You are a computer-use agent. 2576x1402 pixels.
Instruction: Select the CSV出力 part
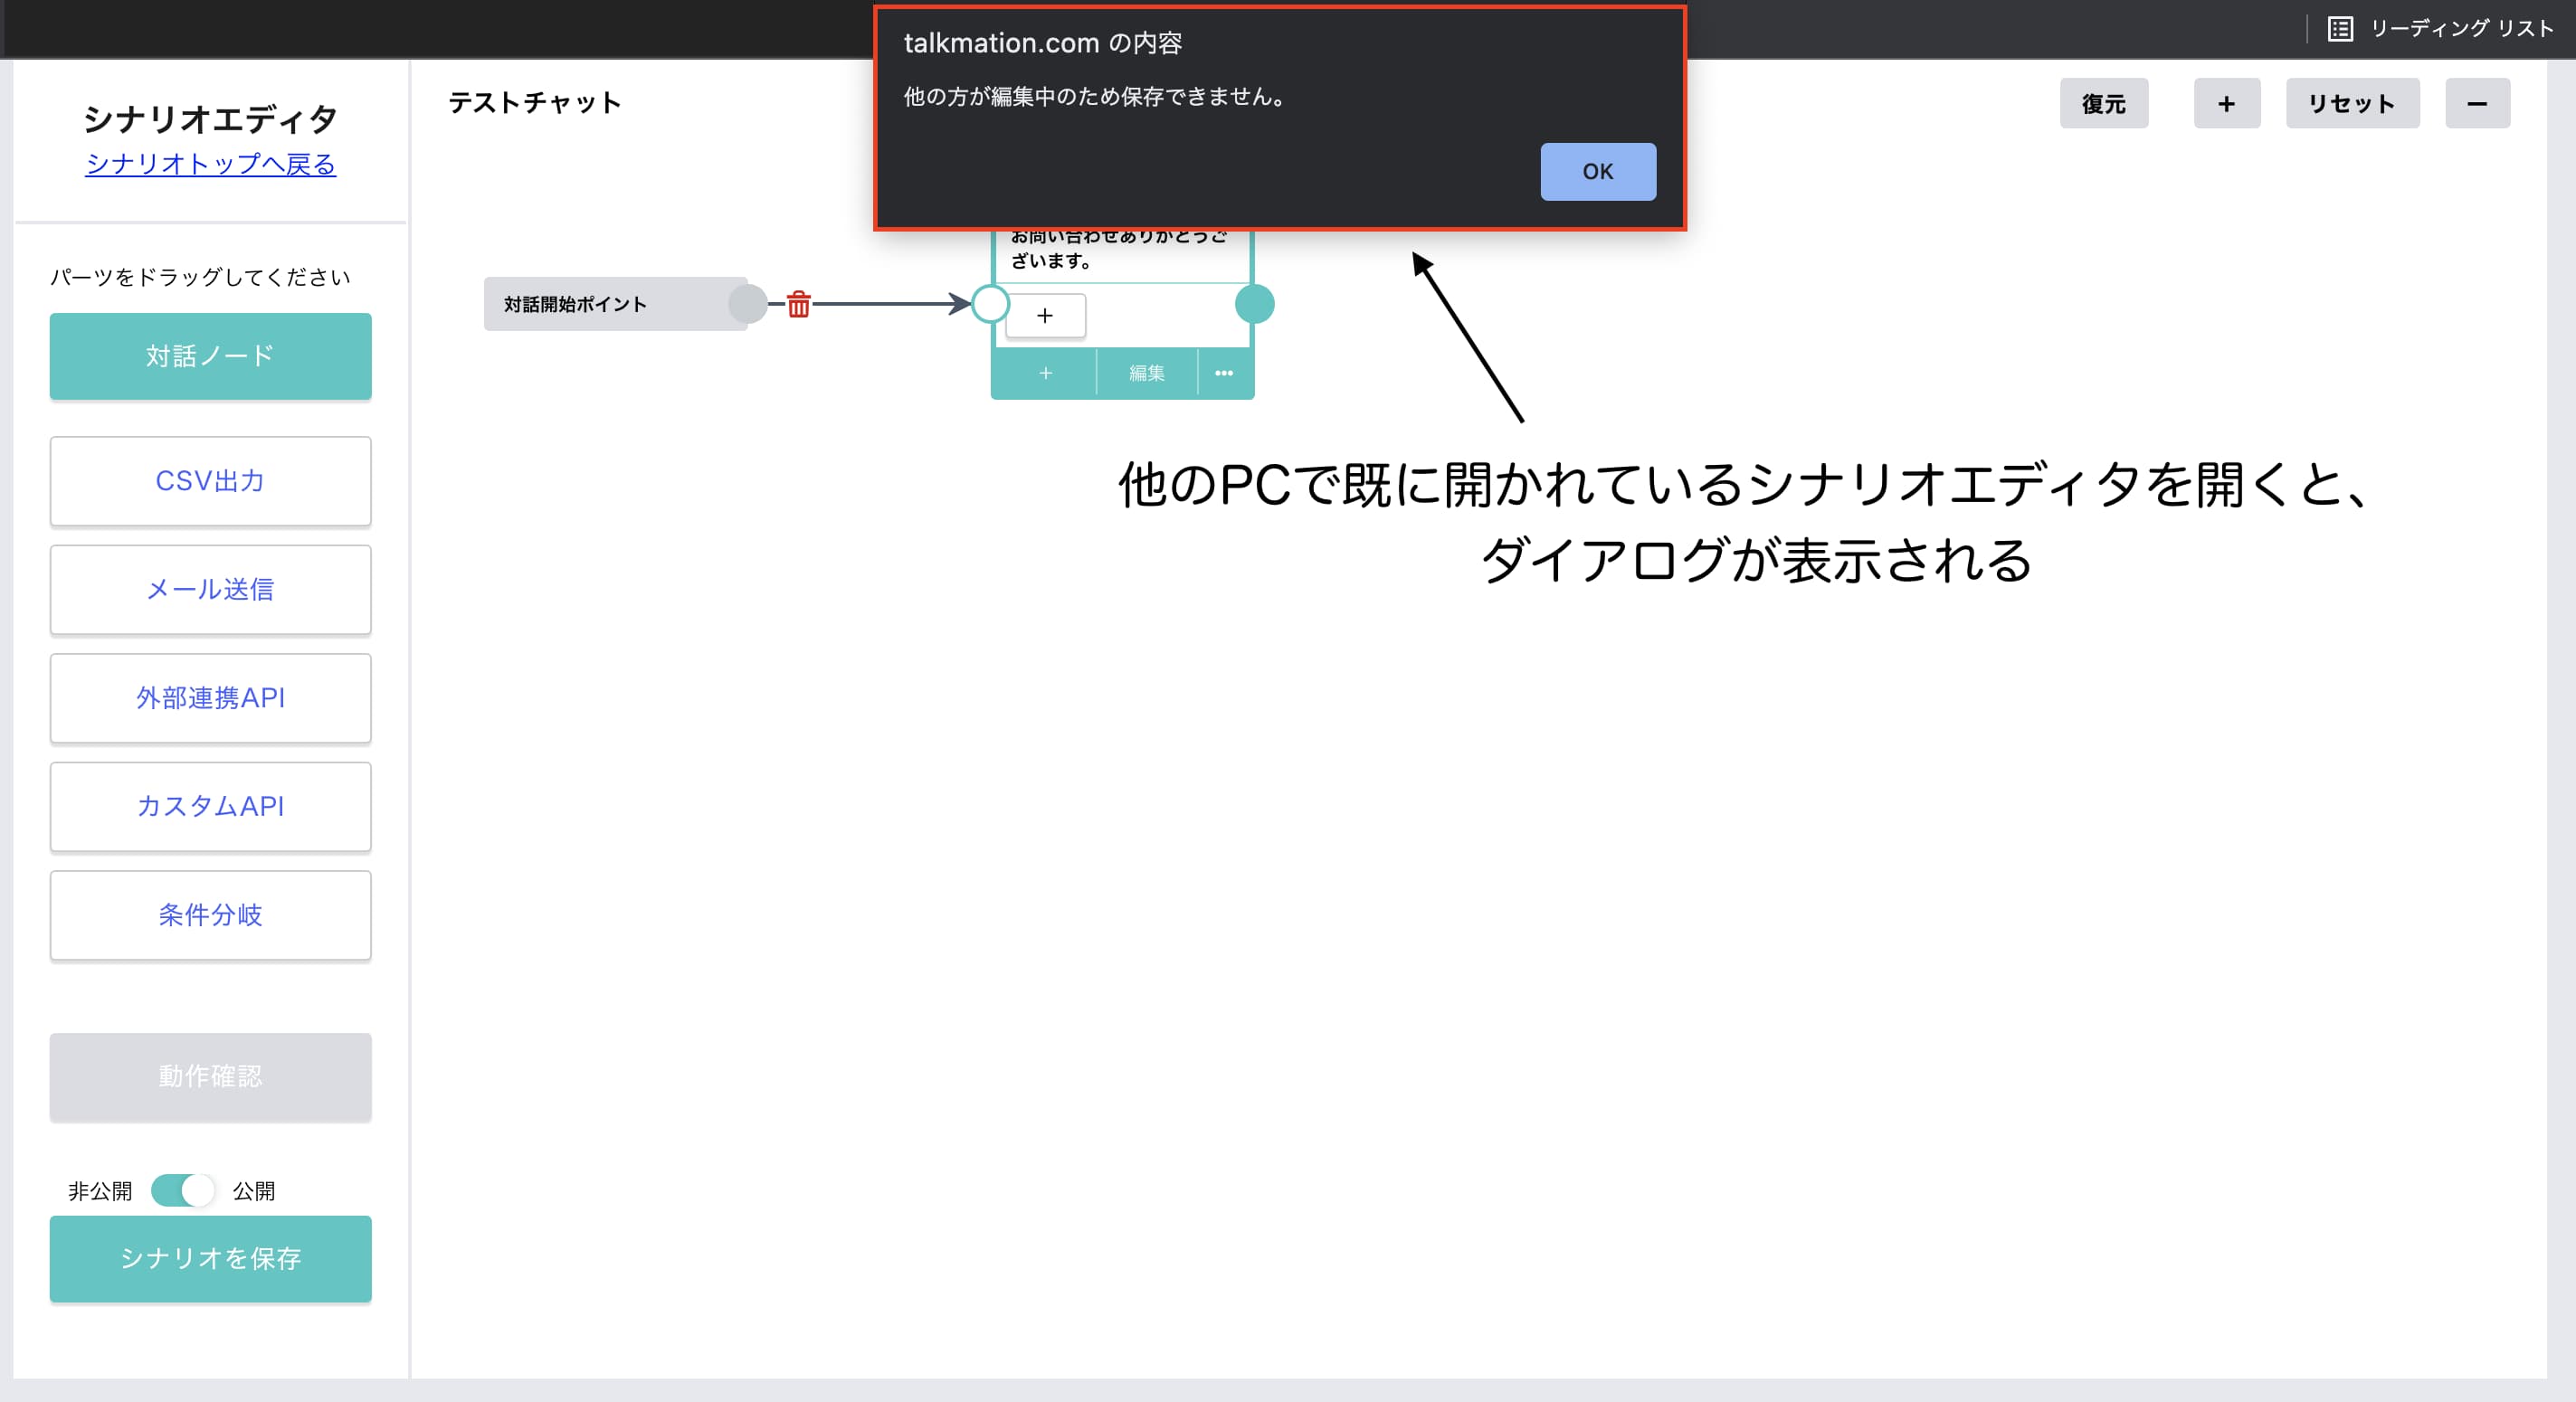pyautogui.click(x=210, y=481)
